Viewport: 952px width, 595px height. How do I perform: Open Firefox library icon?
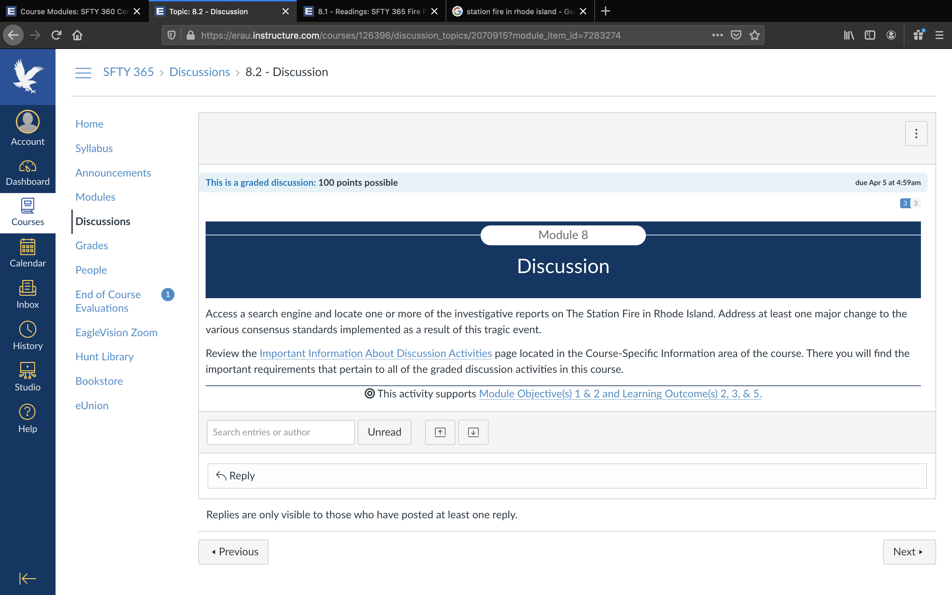(x=849, y=35)
